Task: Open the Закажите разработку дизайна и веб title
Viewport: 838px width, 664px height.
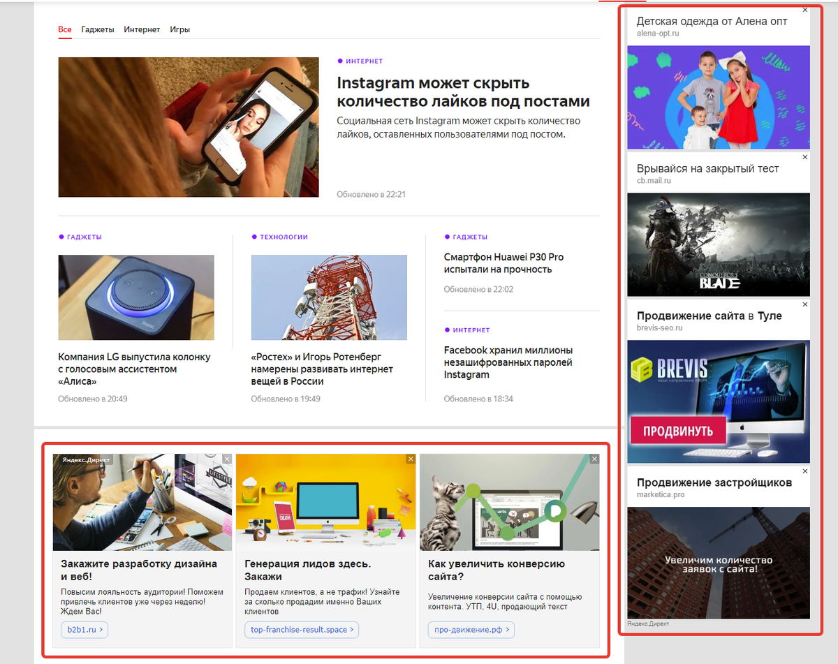Action: click(139, 570)
